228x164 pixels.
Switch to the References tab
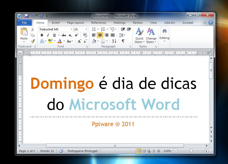(99, 23)
